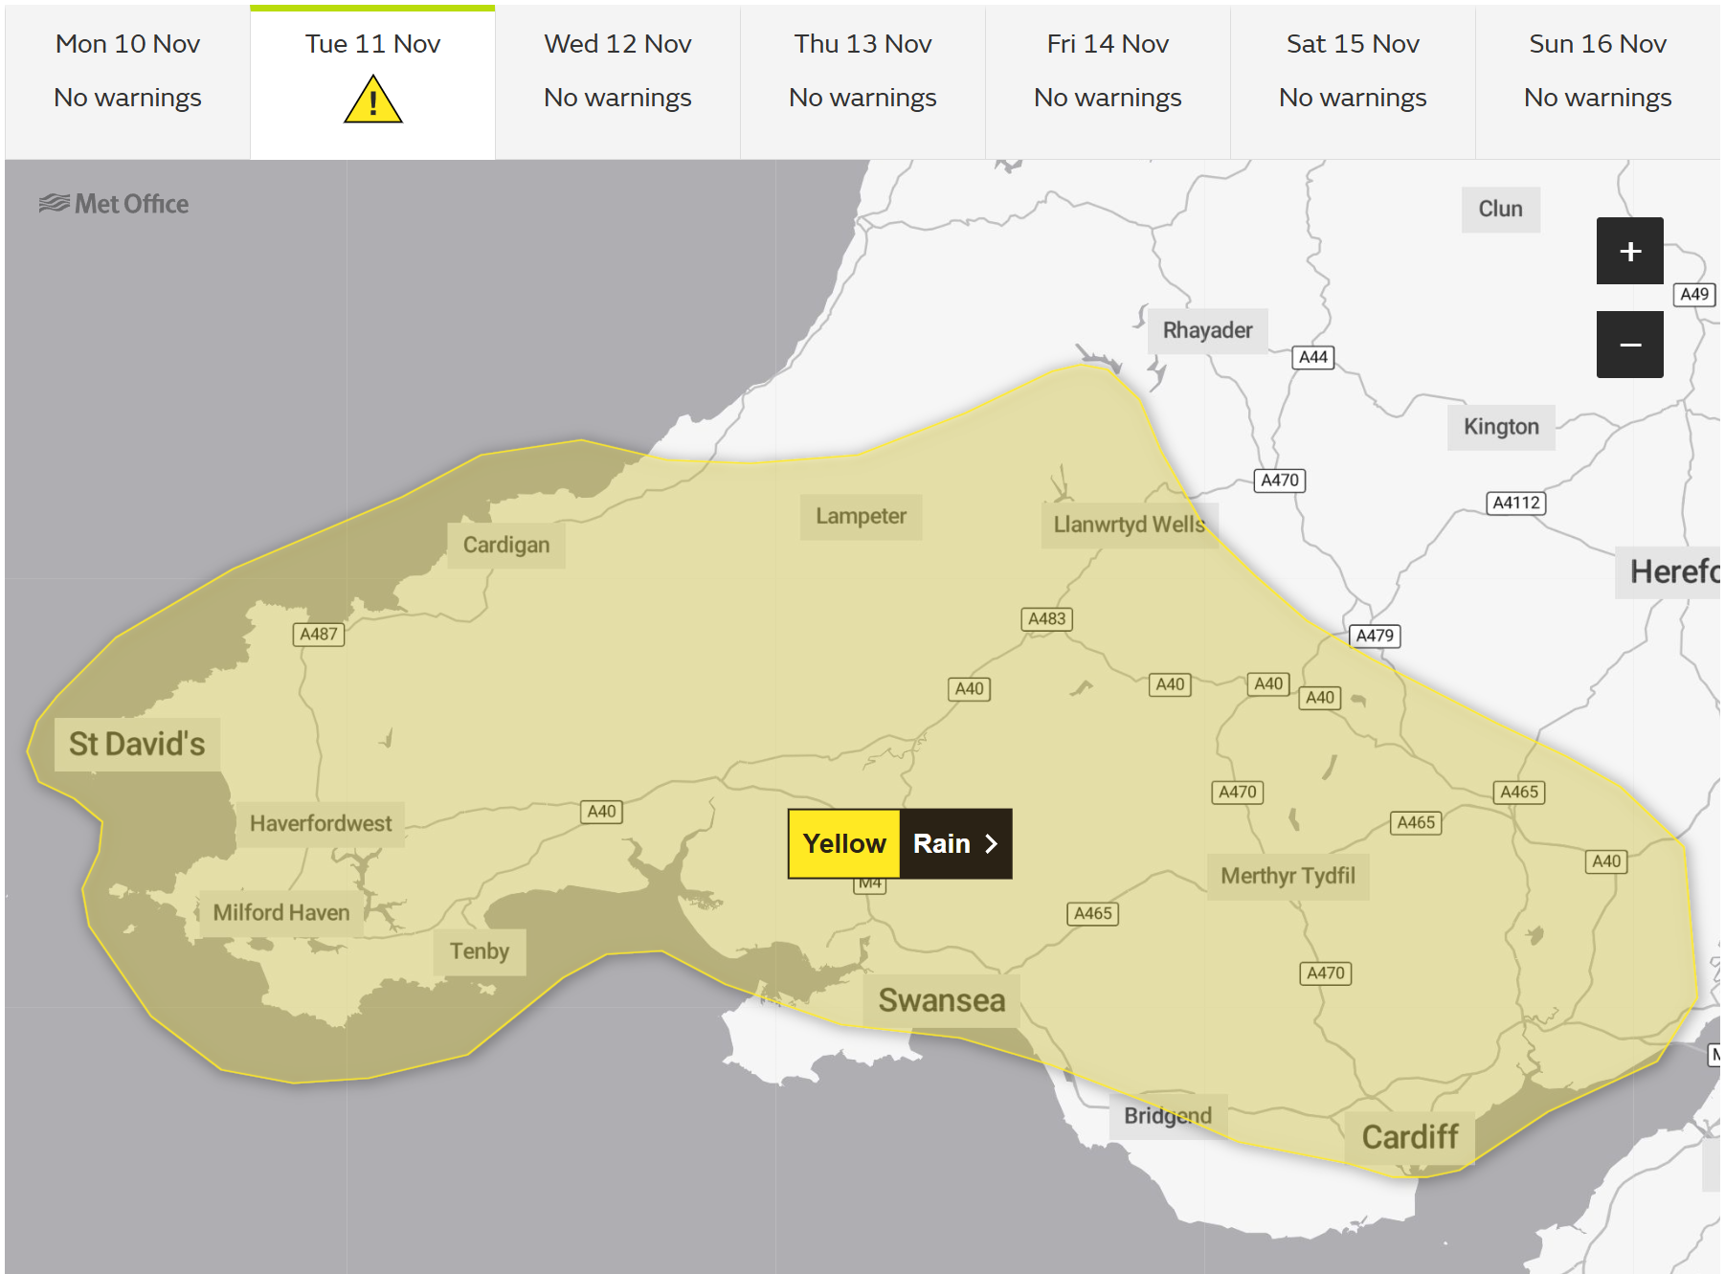
Task: Click the A483 road shield marker
Action: (1046, 618)
